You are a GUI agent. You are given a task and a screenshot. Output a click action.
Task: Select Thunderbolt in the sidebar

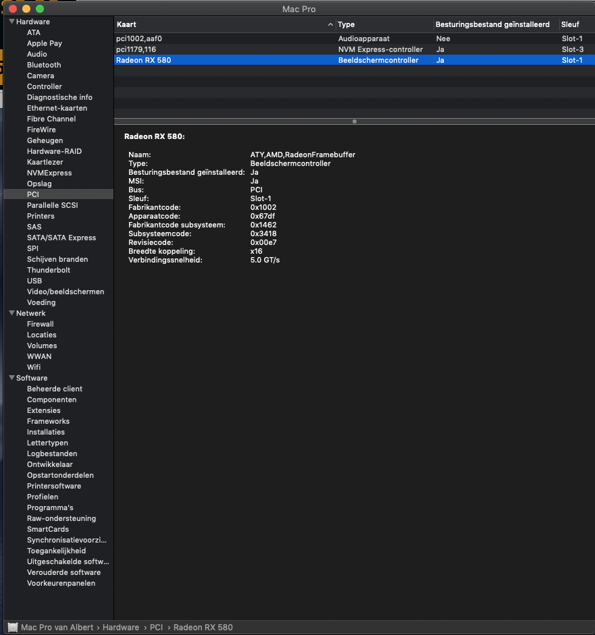click(49, 270)
